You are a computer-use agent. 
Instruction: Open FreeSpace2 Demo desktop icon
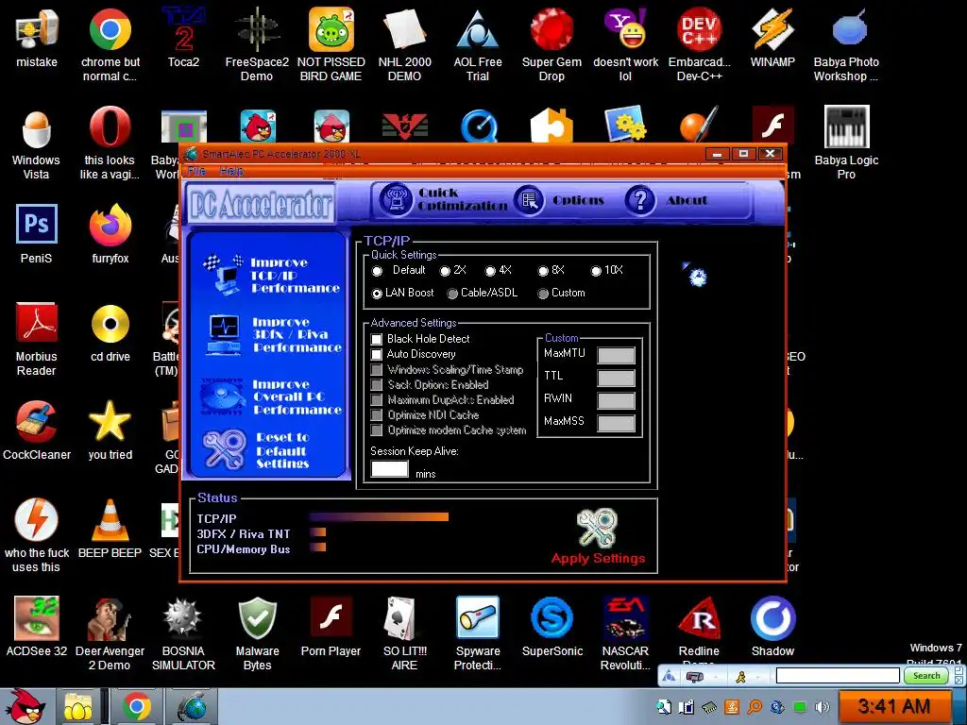257,44
